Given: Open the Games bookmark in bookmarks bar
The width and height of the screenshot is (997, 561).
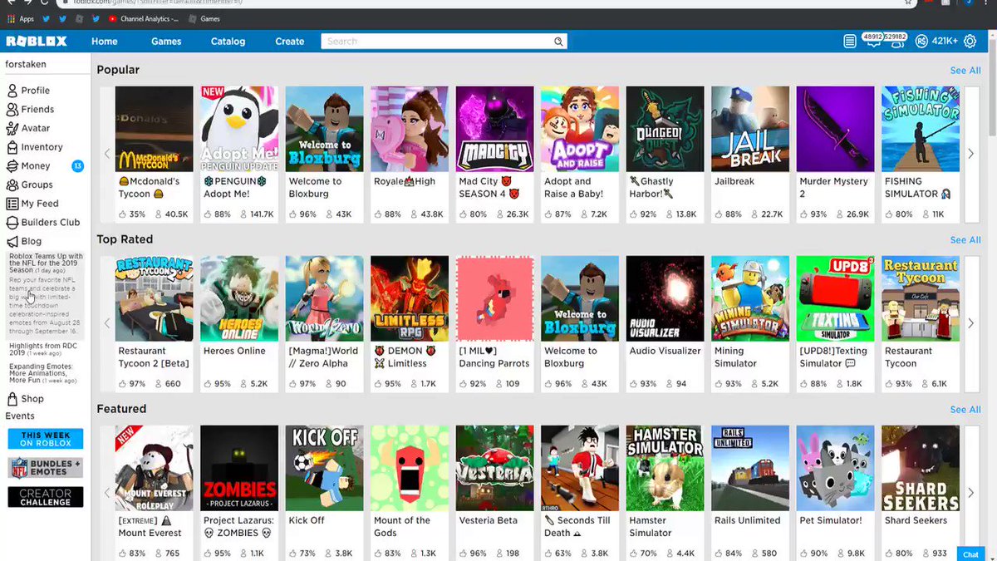Looking at the screenshot, I should click(204, 18).
